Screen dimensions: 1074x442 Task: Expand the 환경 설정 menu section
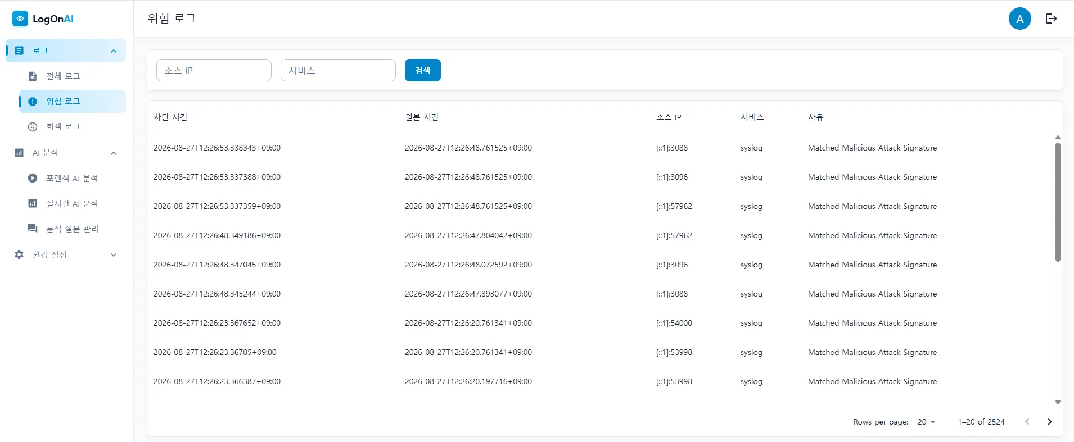tap(114, 255)
